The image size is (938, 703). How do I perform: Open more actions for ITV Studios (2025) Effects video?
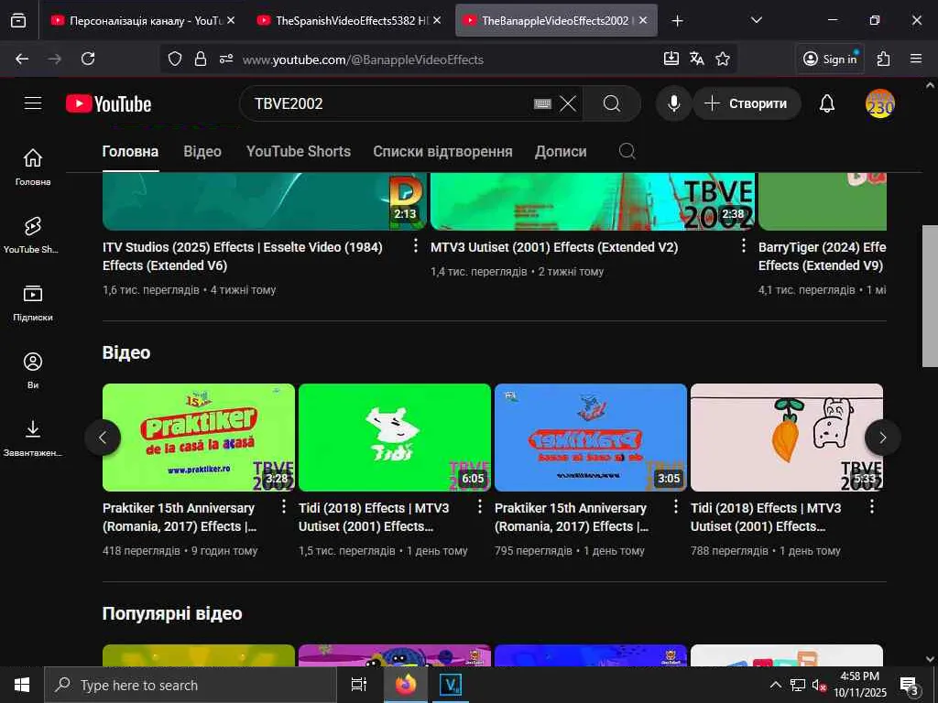416,245
